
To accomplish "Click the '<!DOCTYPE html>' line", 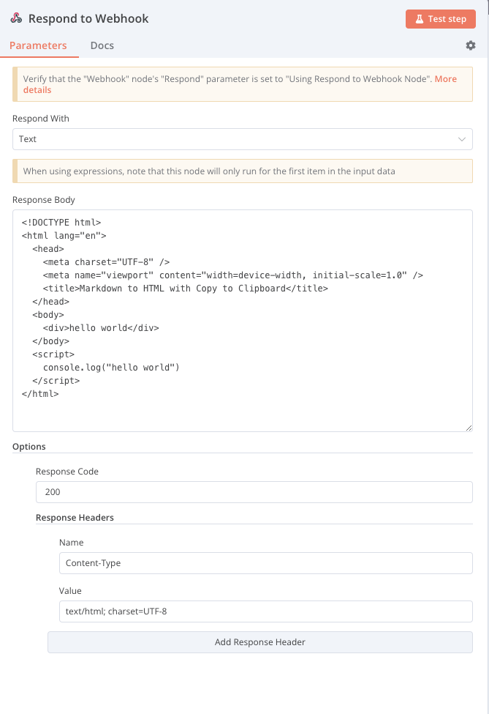I will coord(61,222).
